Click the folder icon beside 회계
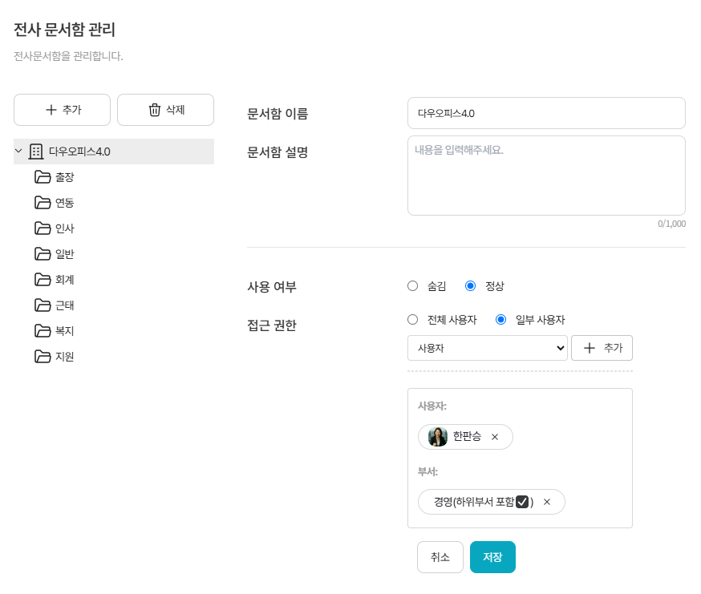The image size is (701, 594). pyautogui.click(x=43, y=280)
